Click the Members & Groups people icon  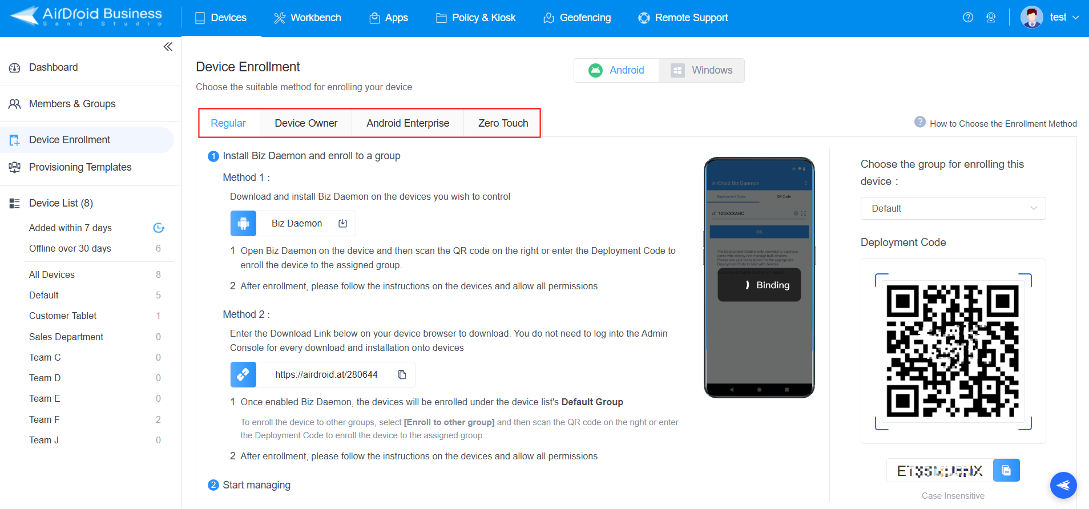[15, 104]
